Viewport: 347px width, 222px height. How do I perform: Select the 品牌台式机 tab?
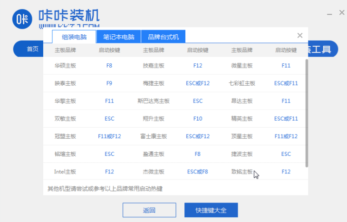(163, 37)
